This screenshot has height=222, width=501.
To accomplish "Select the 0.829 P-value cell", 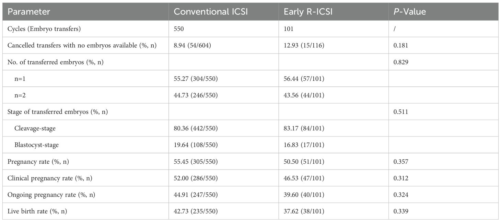I will pyautogui.click(x=401, y=62).
